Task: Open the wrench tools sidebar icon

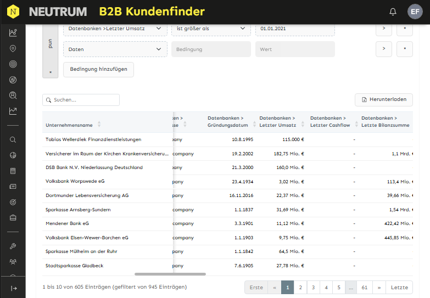Action: point(13,246)
